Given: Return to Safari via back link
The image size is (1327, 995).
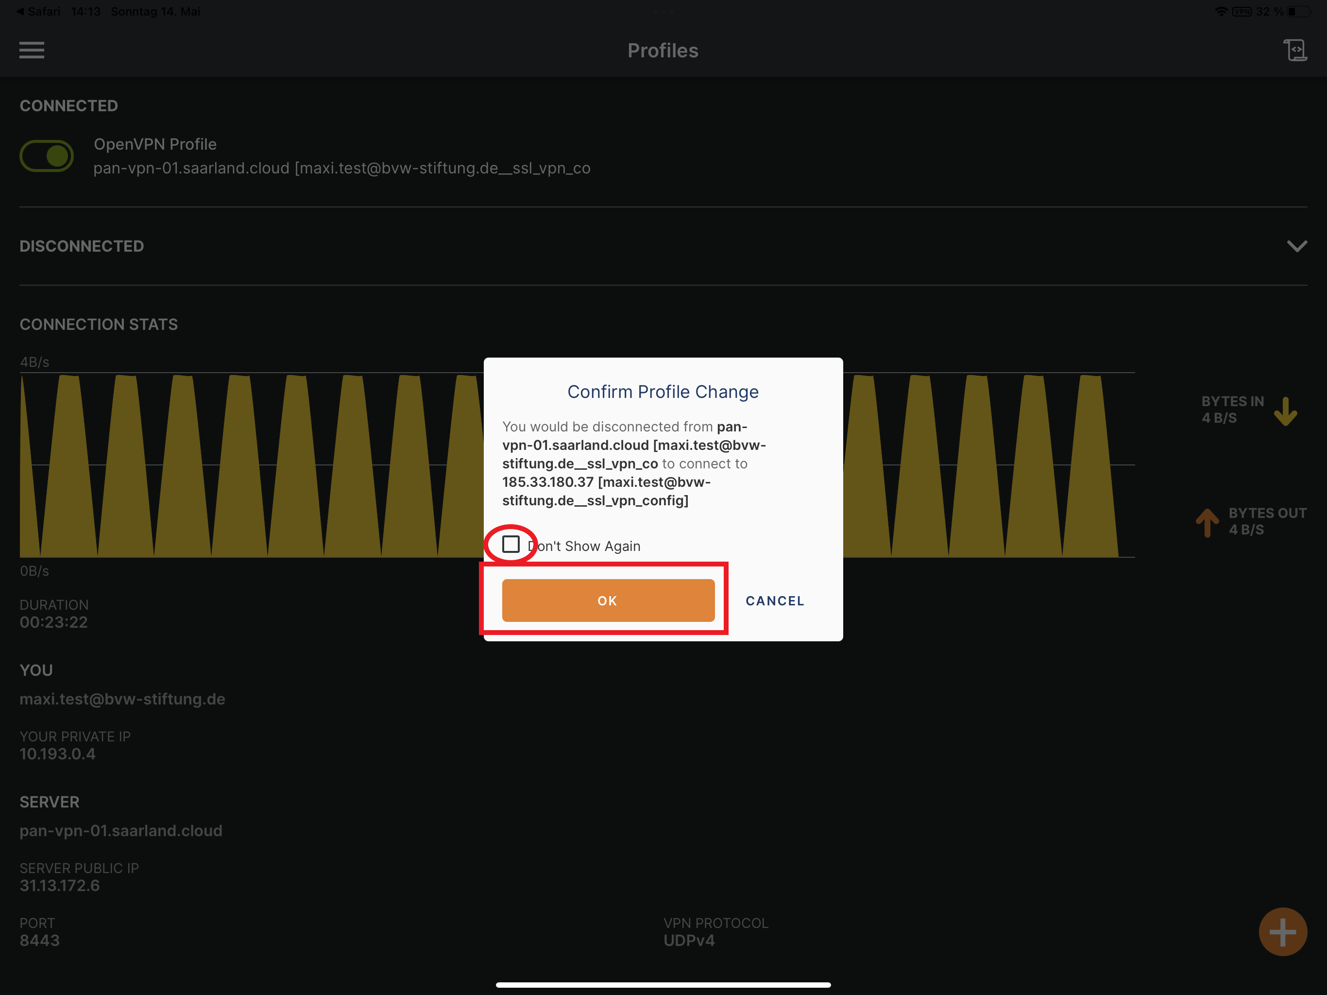Looking at the screenshot, I should coord(38,11).
